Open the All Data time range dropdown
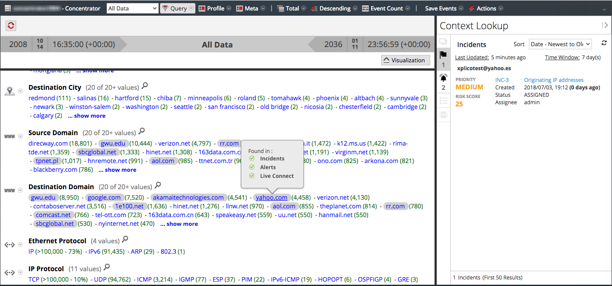 132,8
